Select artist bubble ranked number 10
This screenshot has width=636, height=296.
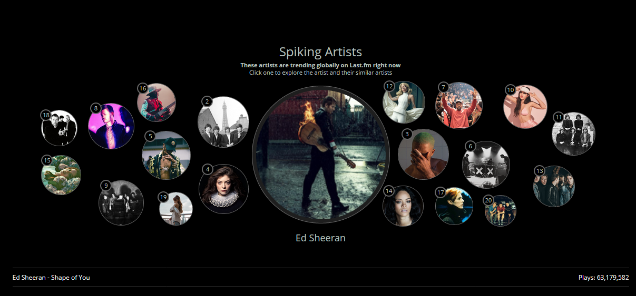pyautogui.click(x=525, y=107)
